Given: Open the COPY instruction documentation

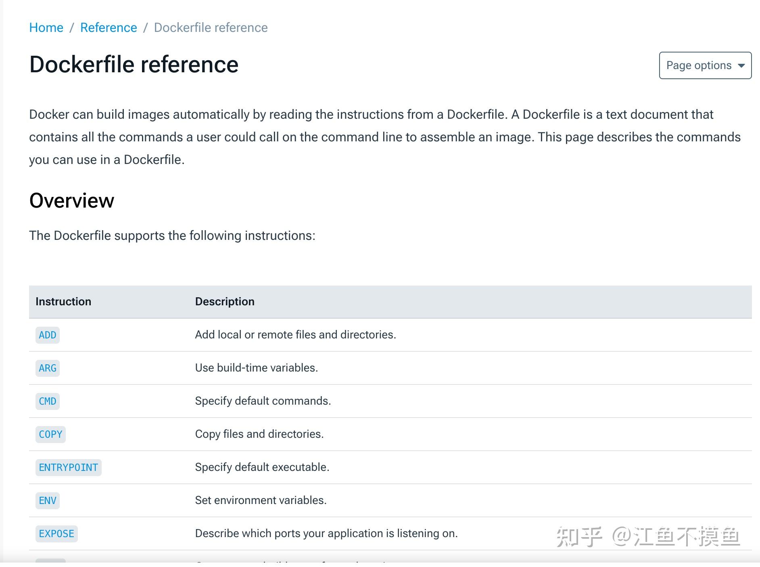Looking at the screenshot, I should click(50, 434).
